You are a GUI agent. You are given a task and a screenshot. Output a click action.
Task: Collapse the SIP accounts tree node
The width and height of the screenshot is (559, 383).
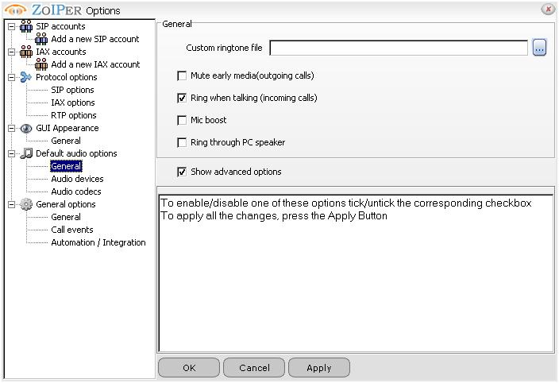click(11, 26)
